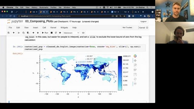This screenshot has width=194, height=109.
Task: Open the Chrome three-dot menu
Action: tap(152, 16)
